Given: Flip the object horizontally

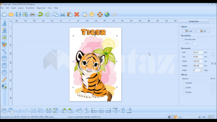Looking at the screenshot, I should click(86, 110).
